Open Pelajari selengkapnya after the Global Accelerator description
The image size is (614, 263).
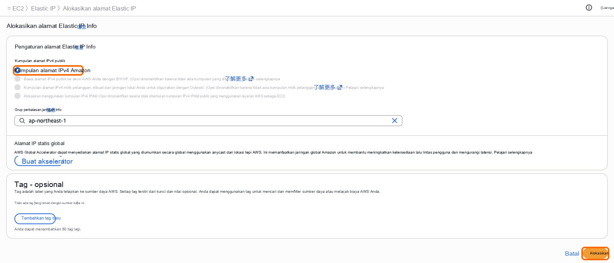(513, 152)
